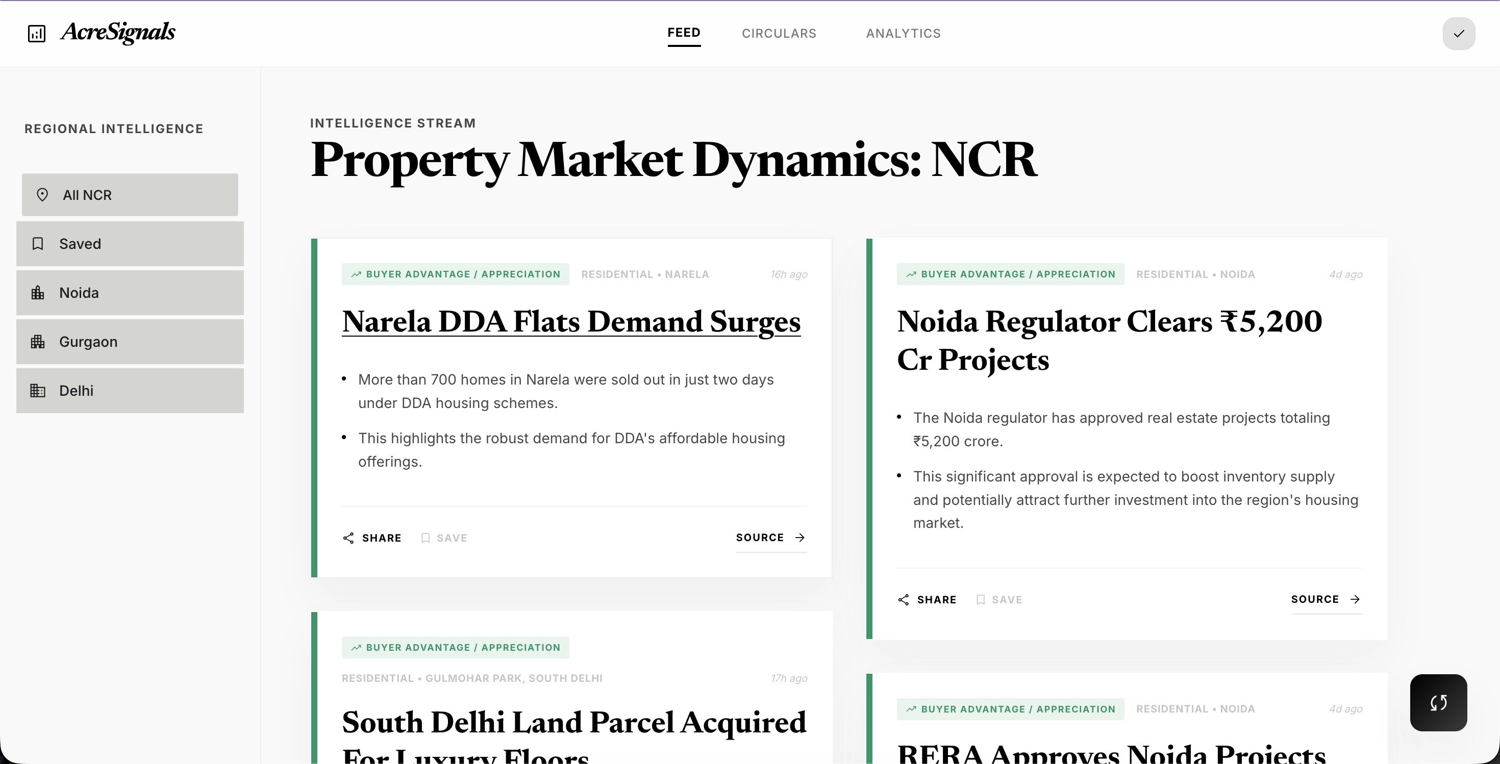1500x764 pixels.
Task: Filter feed by the Delhi region
Action: (x=129, y=391)
